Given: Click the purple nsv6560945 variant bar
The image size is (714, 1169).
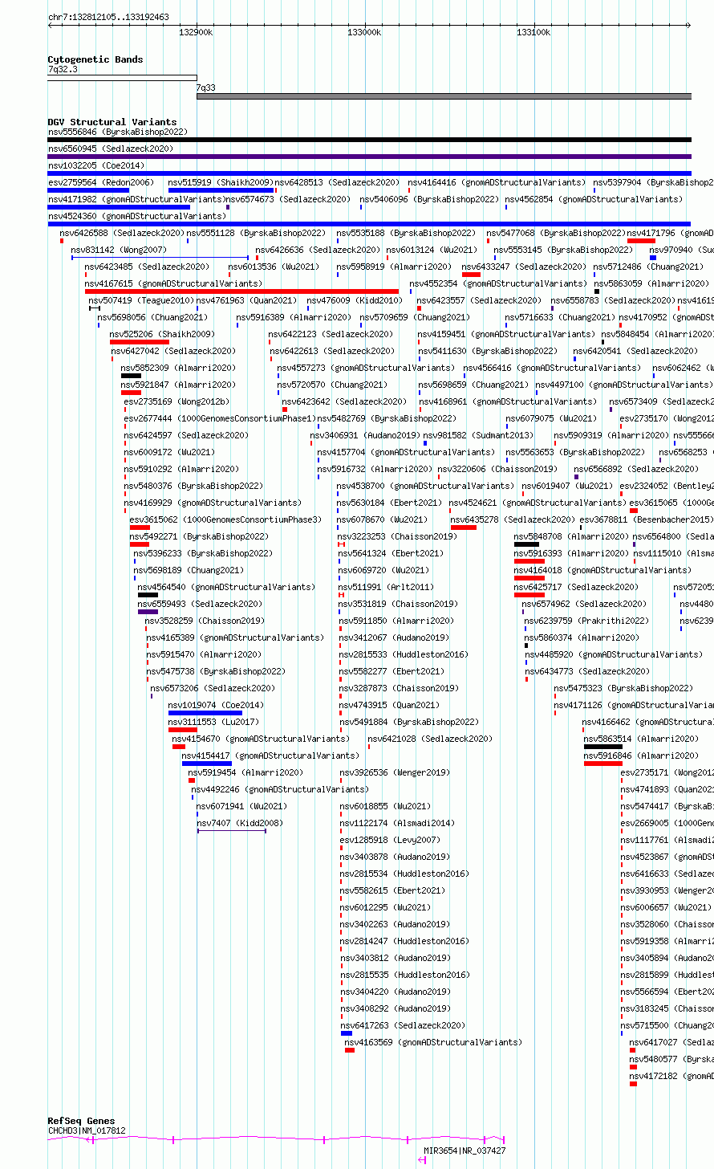Looking at the screenshot, I should point(369,157).
